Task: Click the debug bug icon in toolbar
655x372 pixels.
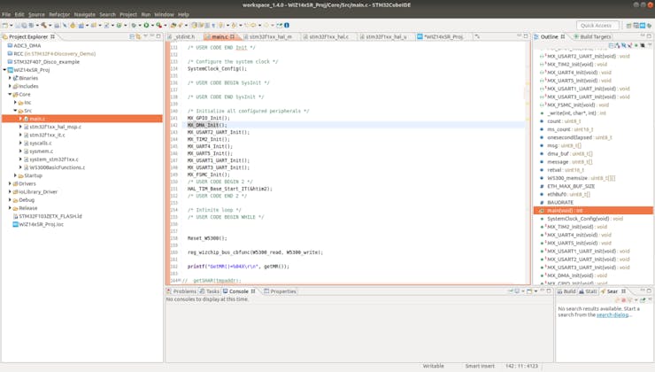Action: [x=134, y=25]
